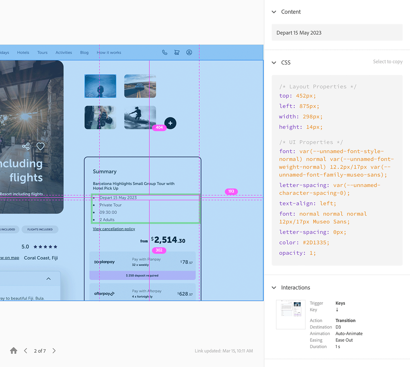The width and height of the screenshot is (410, 367).
Task: Open Tours in the nav bar
Action: [42, 52]
